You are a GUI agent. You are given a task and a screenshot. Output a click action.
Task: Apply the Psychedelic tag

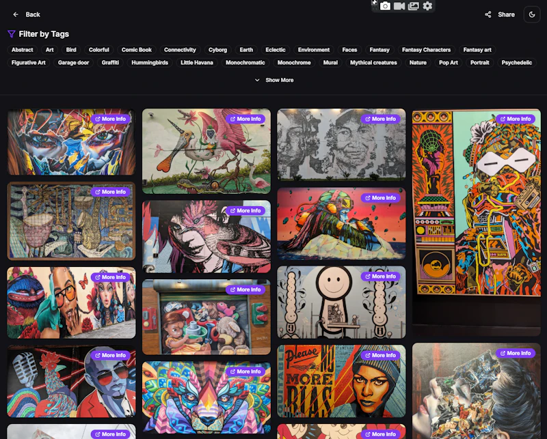tap(517, 63)
